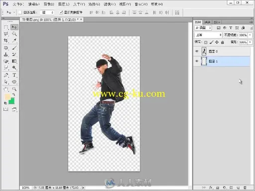Open the auto-select group dropdown
Screen dimensions: 255x191
[x=47, y=12]
